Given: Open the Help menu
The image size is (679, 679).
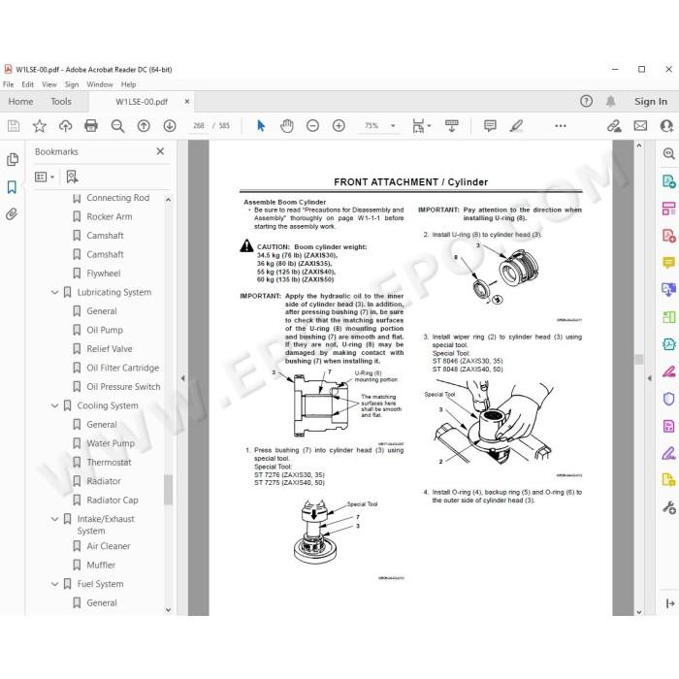Looking at the screenshot, I should click(128, 84).
